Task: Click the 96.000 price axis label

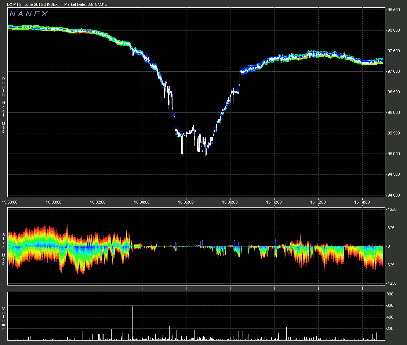Action: pos(393,112)
